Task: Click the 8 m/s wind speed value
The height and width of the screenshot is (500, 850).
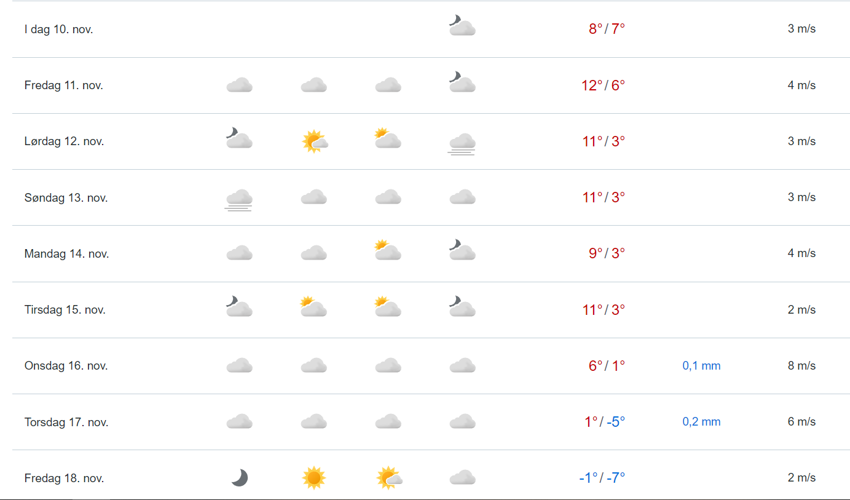Action: 801,366
